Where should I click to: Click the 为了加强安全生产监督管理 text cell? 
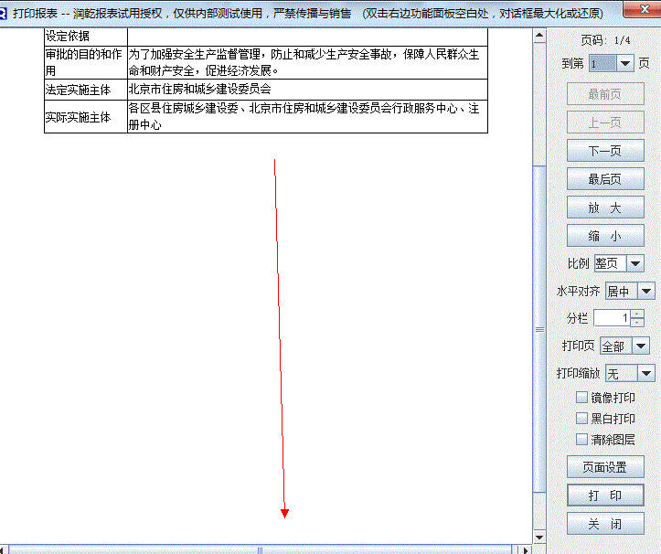click(x=307, y=62)
